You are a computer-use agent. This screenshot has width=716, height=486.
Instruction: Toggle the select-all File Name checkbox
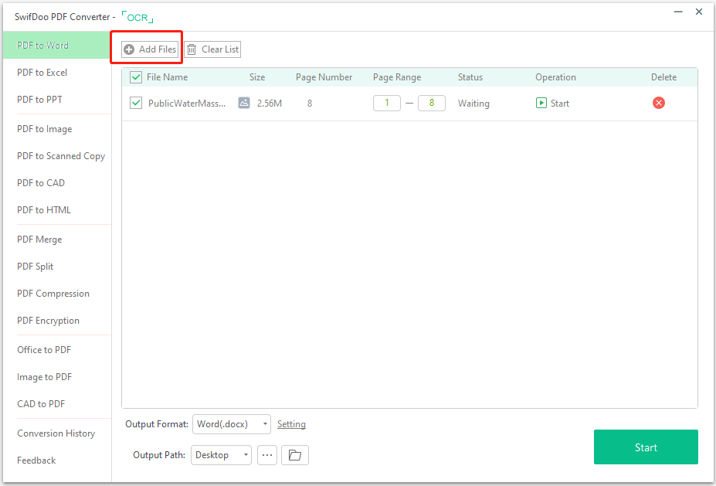coord(136,76)
